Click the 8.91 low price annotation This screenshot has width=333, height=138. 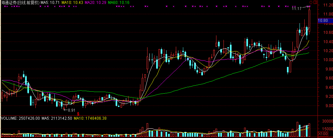coord(72,110)
